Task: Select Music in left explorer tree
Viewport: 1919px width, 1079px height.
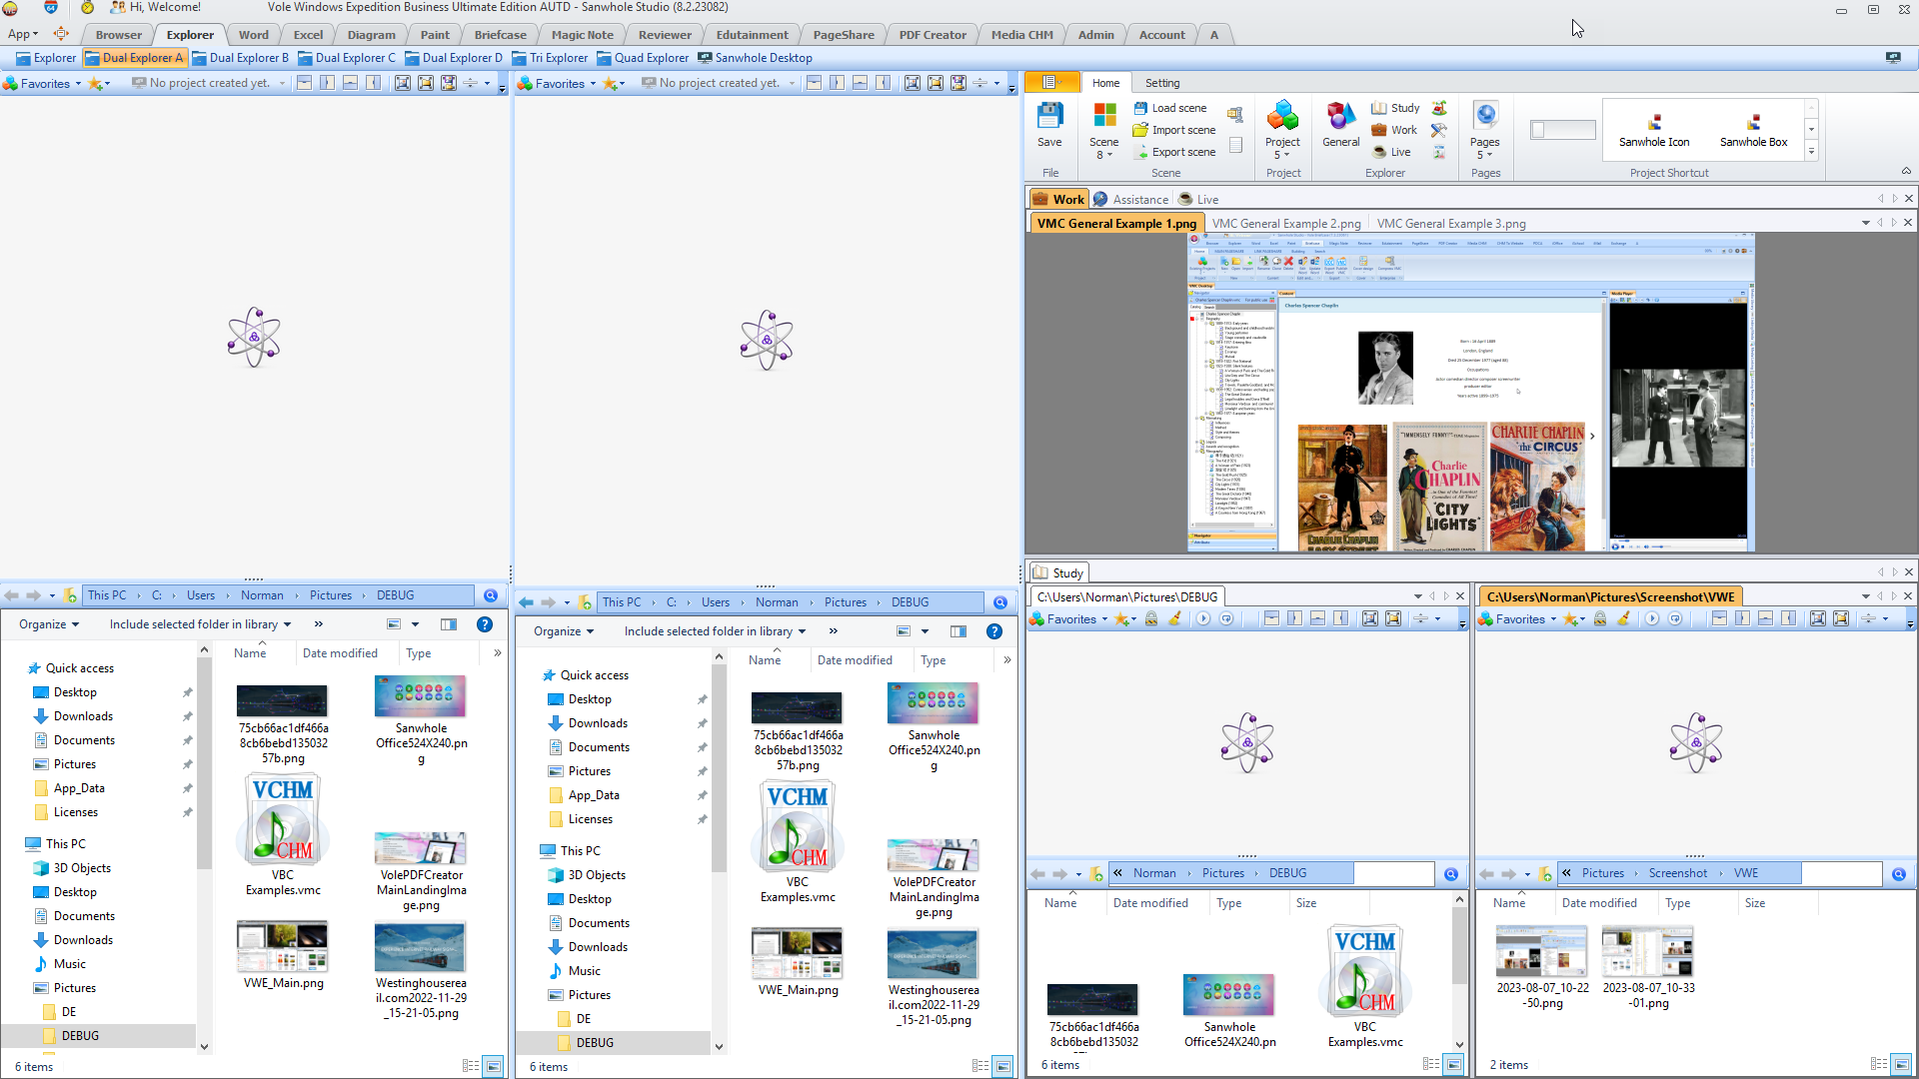Action: pos(69,964)
